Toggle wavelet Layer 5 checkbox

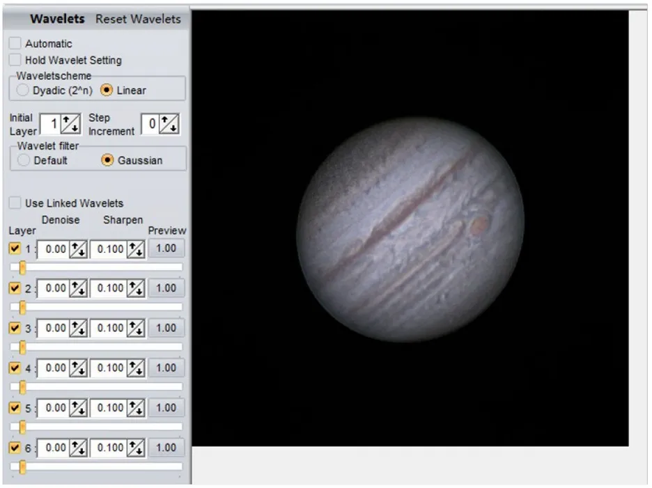[x=15, y=408]
